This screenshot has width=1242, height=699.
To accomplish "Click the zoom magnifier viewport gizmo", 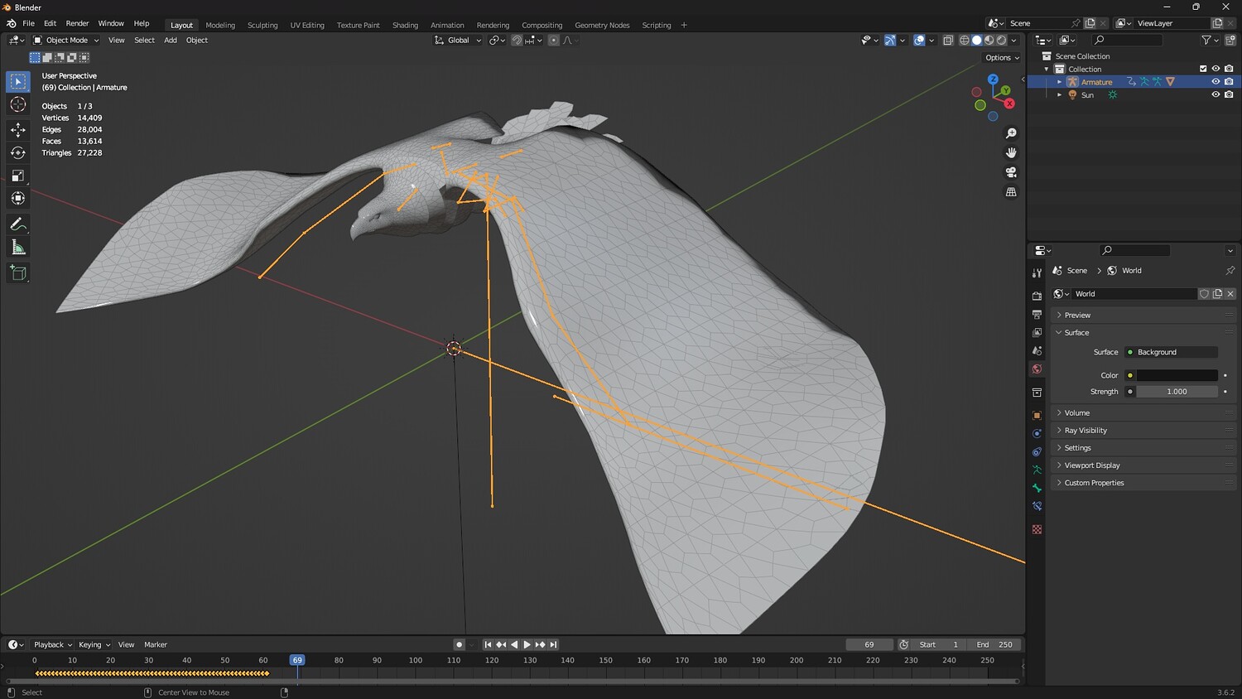I will (x=1011, y=133).
